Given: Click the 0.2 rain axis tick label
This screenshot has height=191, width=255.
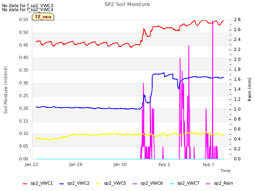Looking at the screenshot, I should (x=237, y=149).
